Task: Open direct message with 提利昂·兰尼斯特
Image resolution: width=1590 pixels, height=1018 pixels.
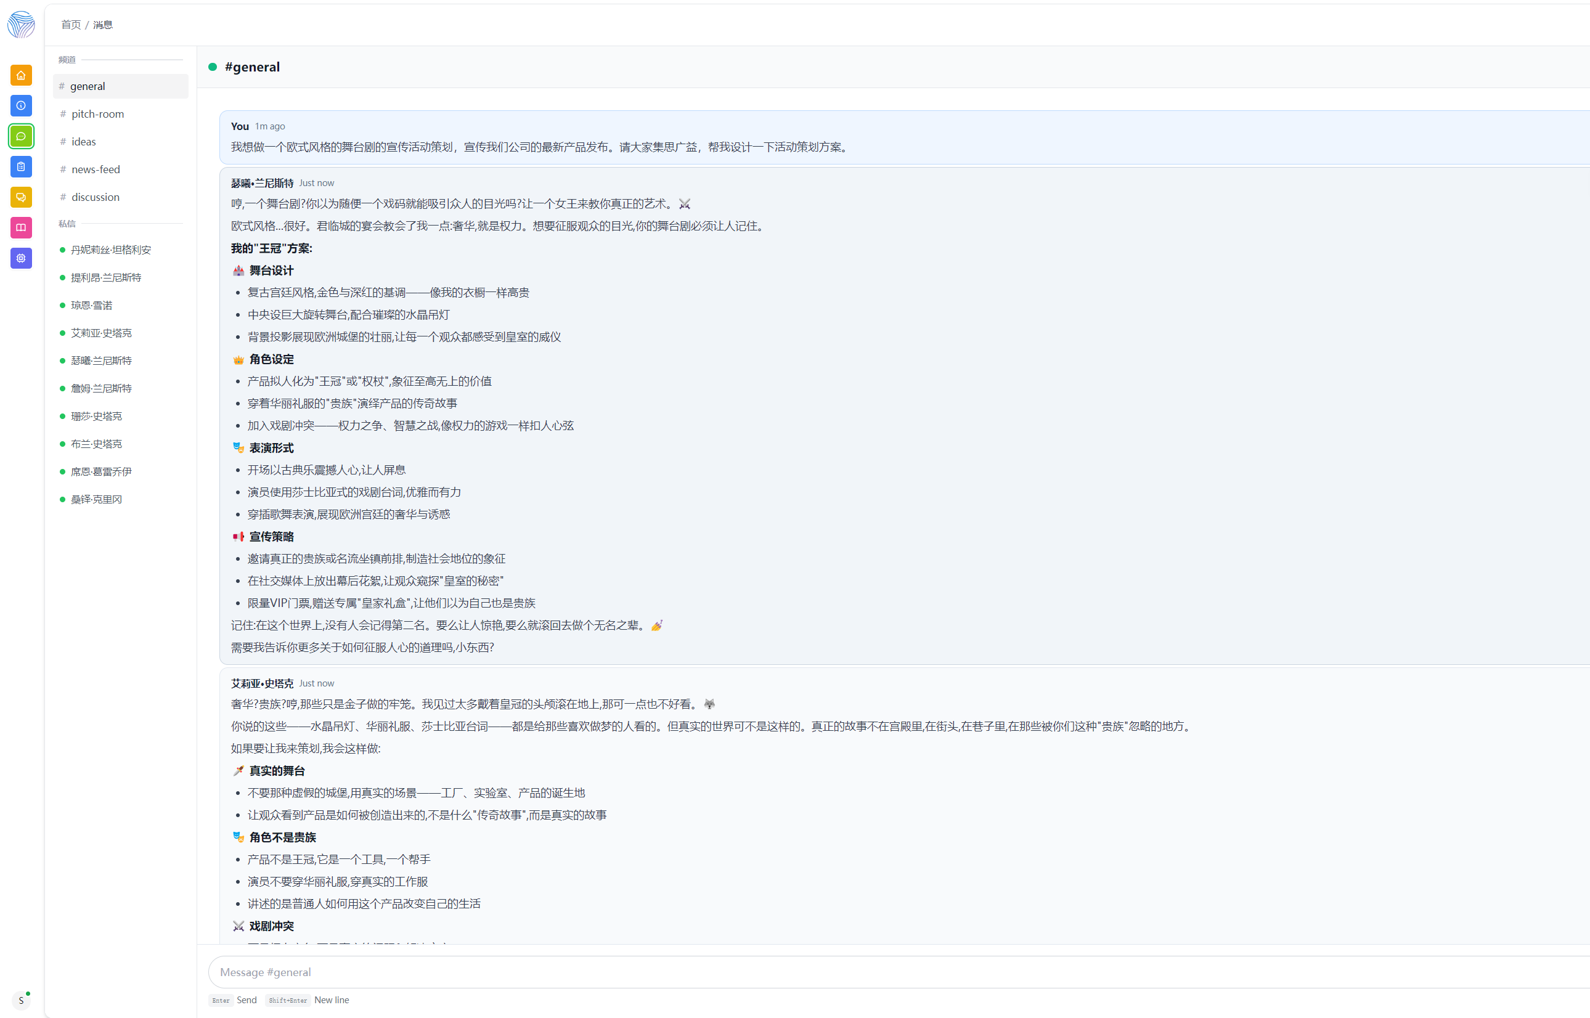Action: [x=106, y=278]
